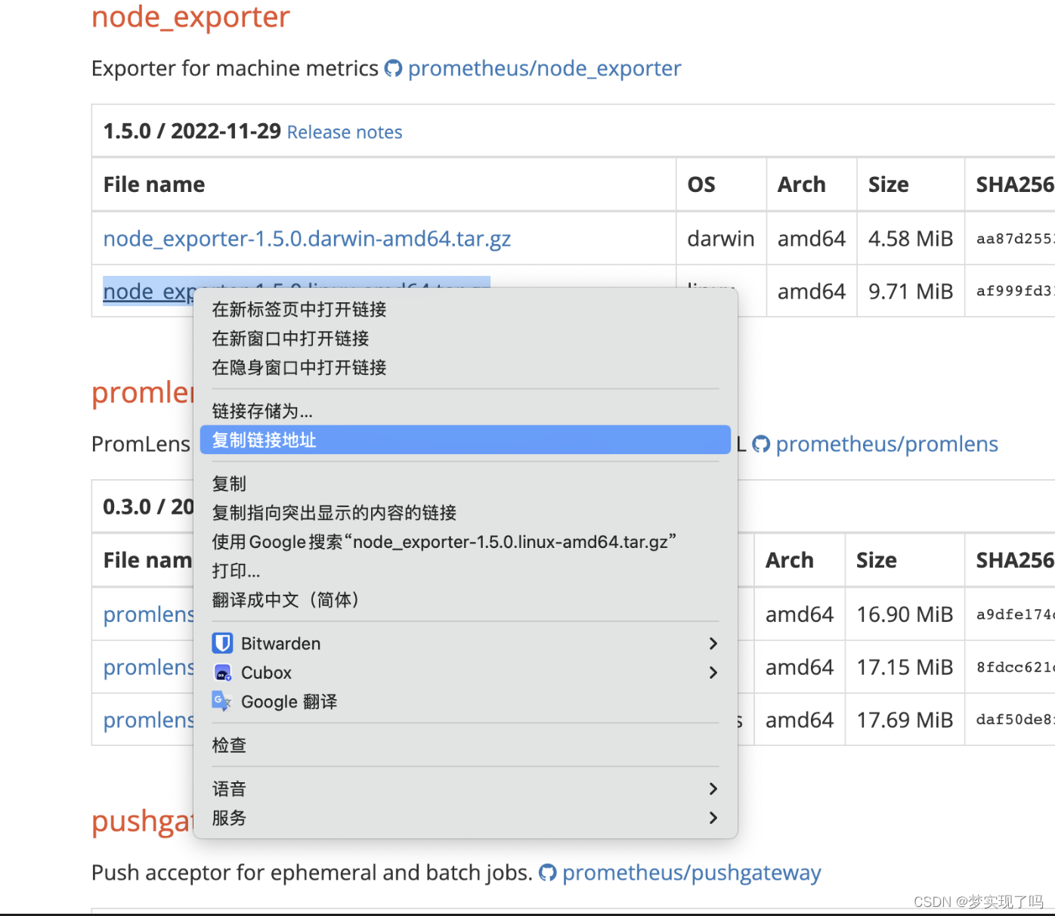This screenshot has width=1055, height=916.
Task: Click the Google Translate icon
Action: pyautogui.click(x=221, y=701)
